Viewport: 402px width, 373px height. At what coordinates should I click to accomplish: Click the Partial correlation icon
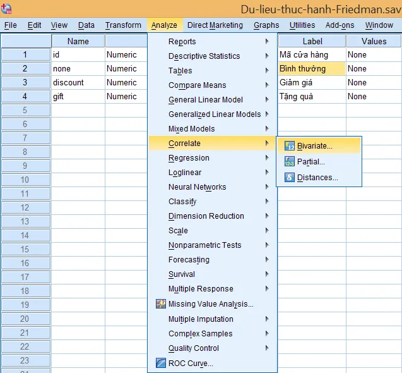290,162
